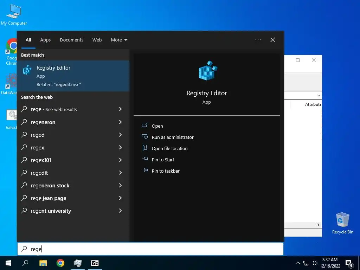360x270 pixels.
Task: Launch Google Chrome from the taskbar
Action: [x=60, y=263]
